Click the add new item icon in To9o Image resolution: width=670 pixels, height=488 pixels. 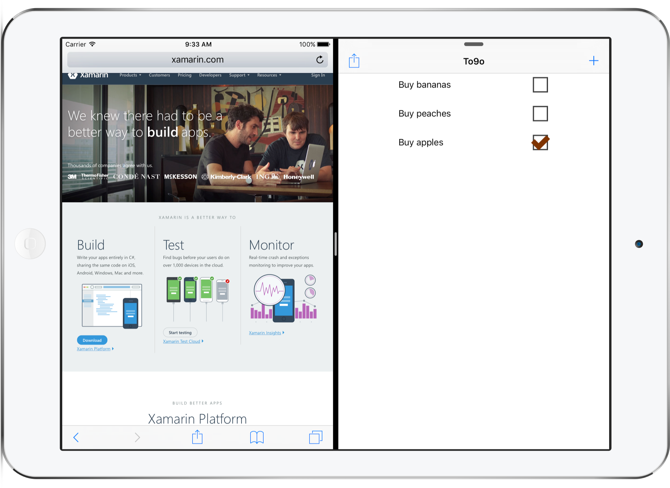[x=593, y=61]
